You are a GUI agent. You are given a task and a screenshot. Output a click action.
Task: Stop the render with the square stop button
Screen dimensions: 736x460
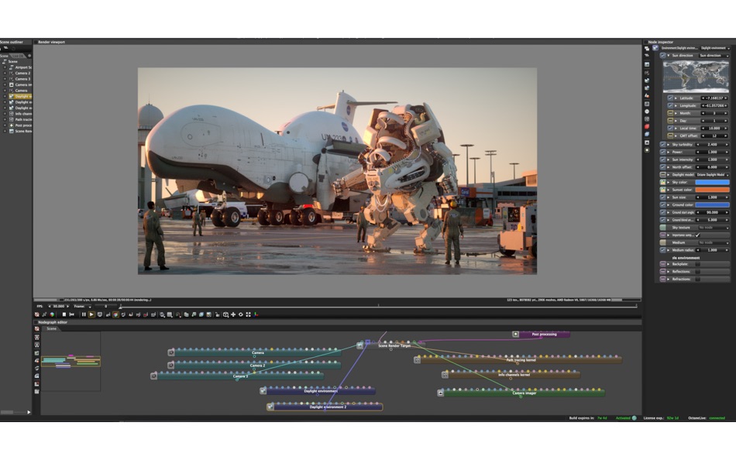tap(64, 314)
